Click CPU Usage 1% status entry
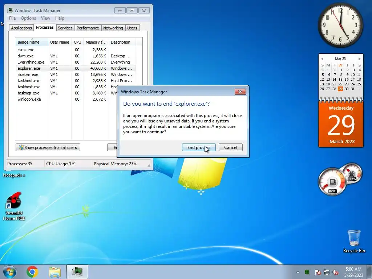Screen dimensions: 372x279 point(61,164)
